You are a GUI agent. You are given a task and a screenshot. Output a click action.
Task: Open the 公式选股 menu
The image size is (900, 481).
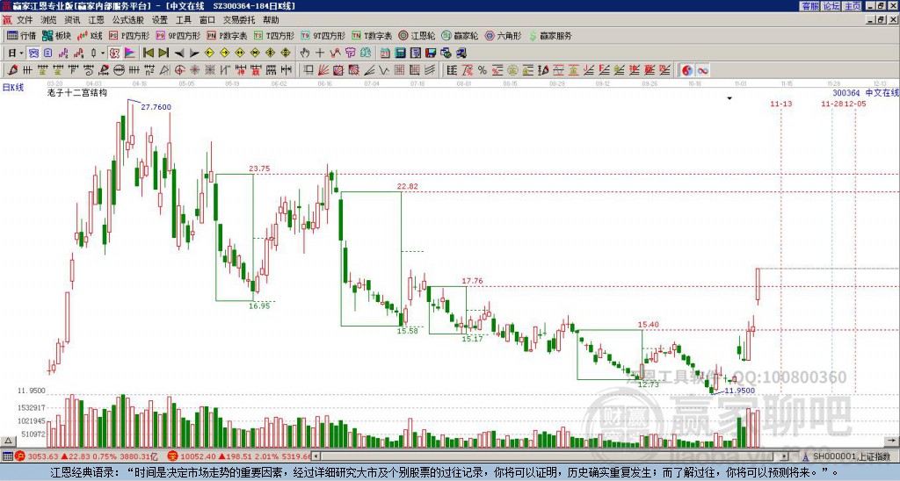coord(128,20)
